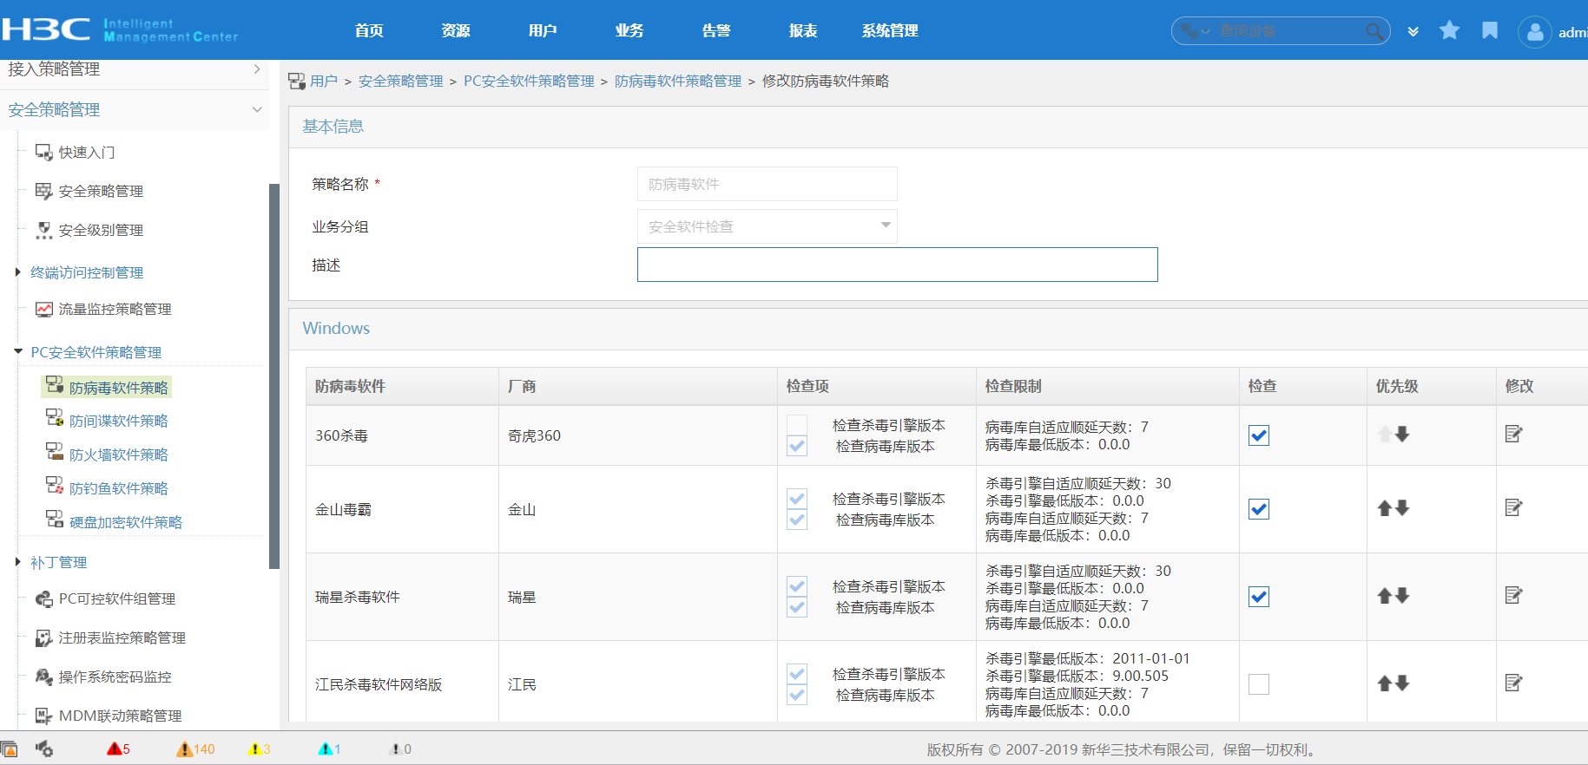Click 防病毒软件策略管理 breadcrumb link
1588x765 pixels.
pyautogui.click(x=677, y=81)
